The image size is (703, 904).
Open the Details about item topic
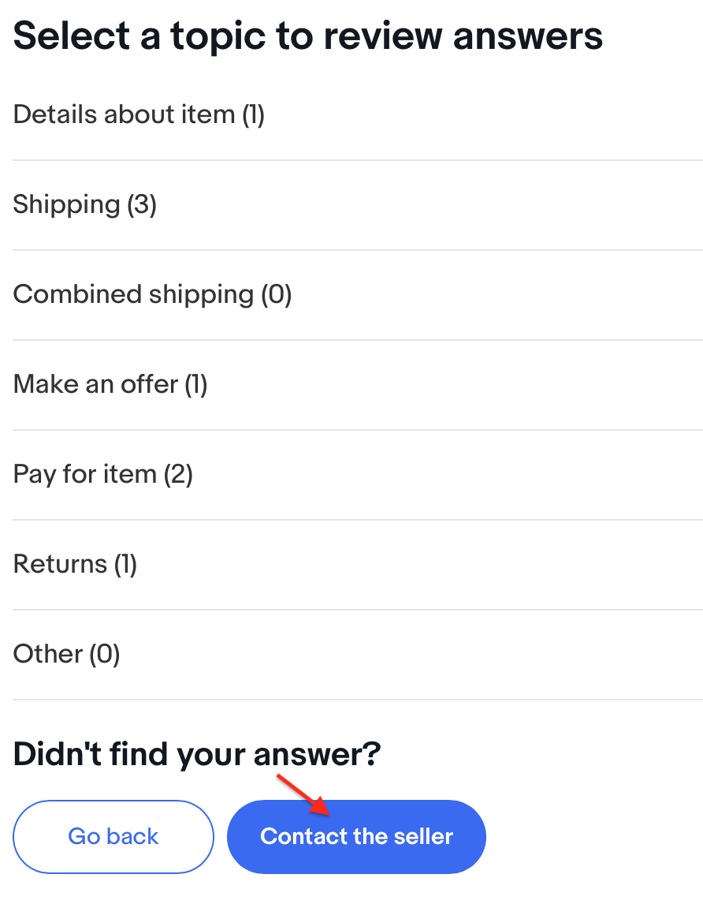point(139,115)
